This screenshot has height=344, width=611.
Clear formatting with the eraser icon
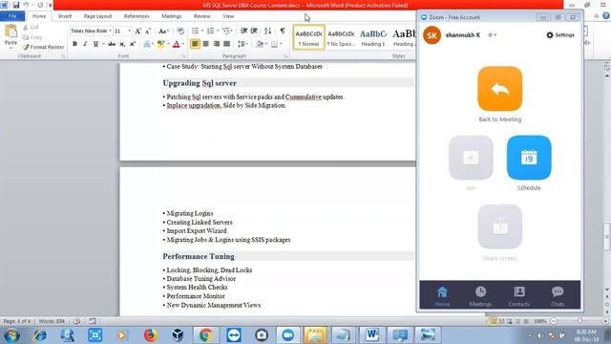[180, 31]
